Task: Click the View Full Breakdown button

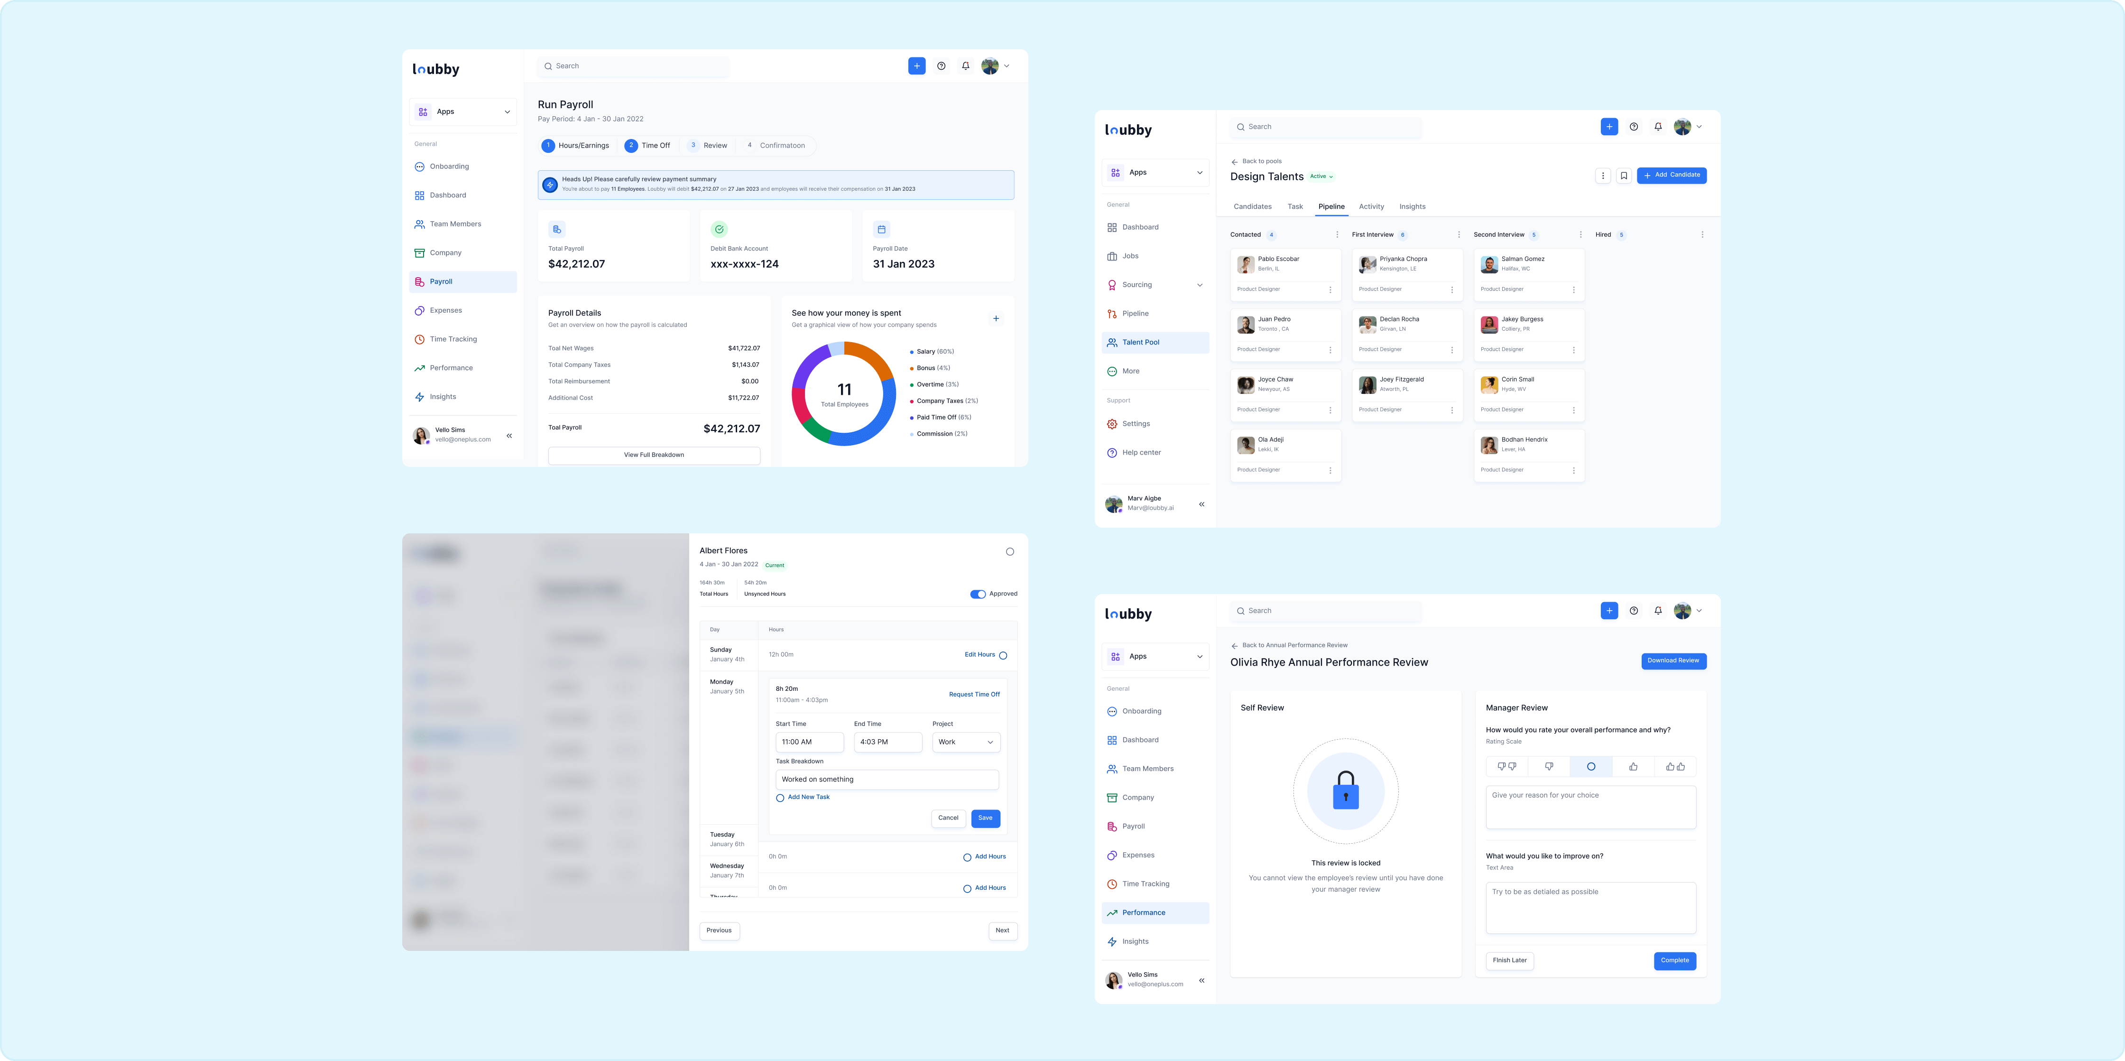Action: click(x=653, y=456)
